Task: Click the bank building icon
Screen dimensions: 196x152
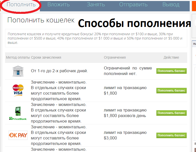Action: click(x=18, y=71)
